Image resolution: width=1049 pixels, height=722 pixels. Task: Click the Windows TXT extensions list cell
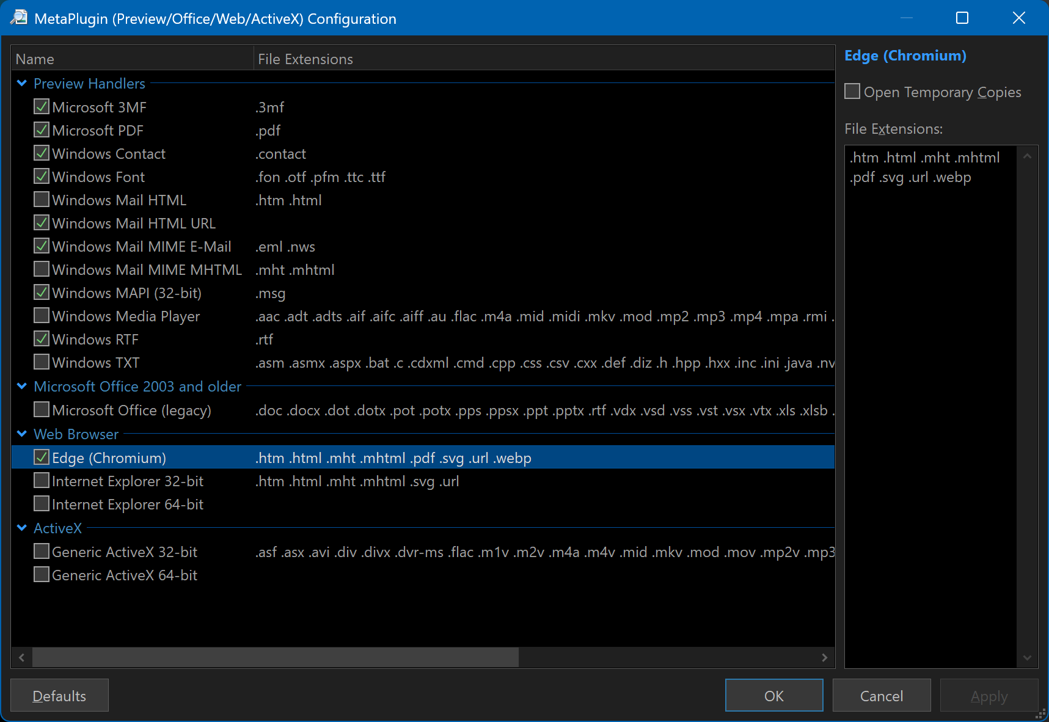click(x=545, y=362)
